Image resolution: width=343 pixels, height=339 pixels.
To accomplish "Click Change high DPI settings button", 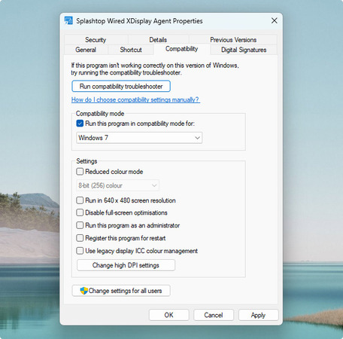I will [x=126, y=265].
